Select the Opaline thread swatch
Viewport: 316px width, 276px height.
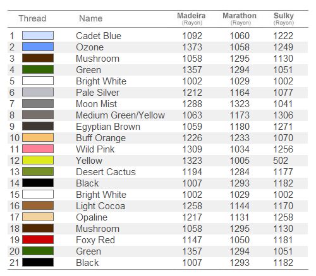coord(38,217)
